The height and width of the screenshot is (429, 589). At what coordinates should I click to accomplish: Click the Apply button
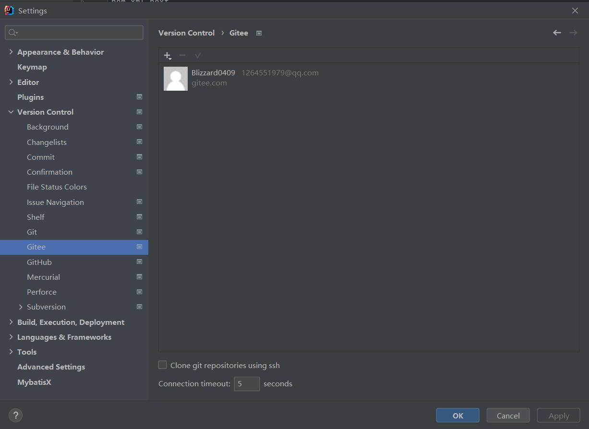click(x=559, y=416)
